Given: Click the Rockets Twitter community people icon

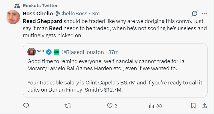Looking at the screenshot, I should point(17,5).
